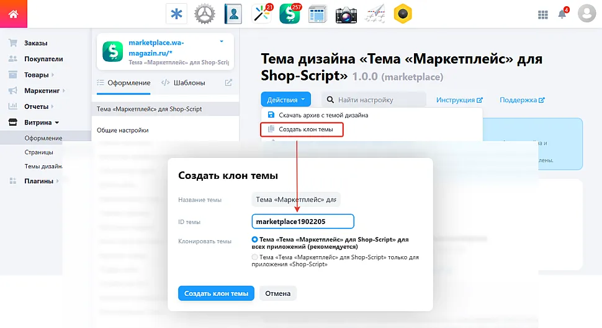Open storefront selector marketplace.wa-magazin.ru dropdown

(x=166, y=51)
